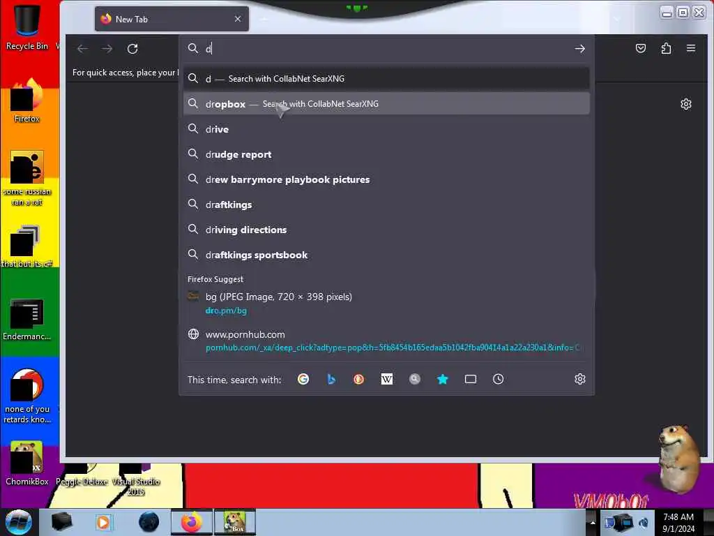The image size is (714, 536).
Task: Select the New Tab tab
Action: tap(172, 19)
